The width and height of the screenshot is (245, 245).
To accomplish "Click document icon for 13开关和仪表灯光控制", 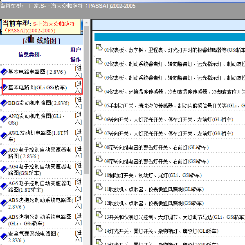I will 99,215.
